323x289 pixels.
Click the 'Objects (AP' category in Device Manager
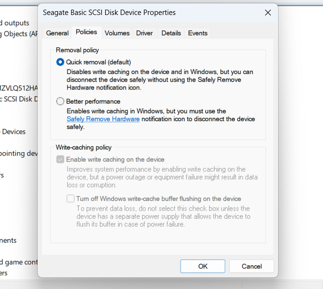pyautogui.click(x=19, y=34)
